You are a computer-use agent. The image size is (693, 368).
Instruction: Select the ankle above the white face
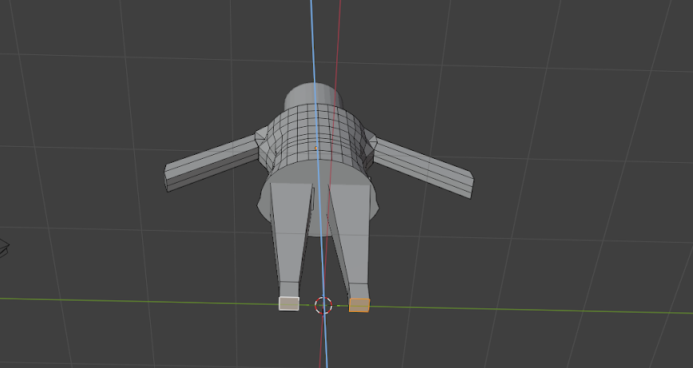click(289, 289)
